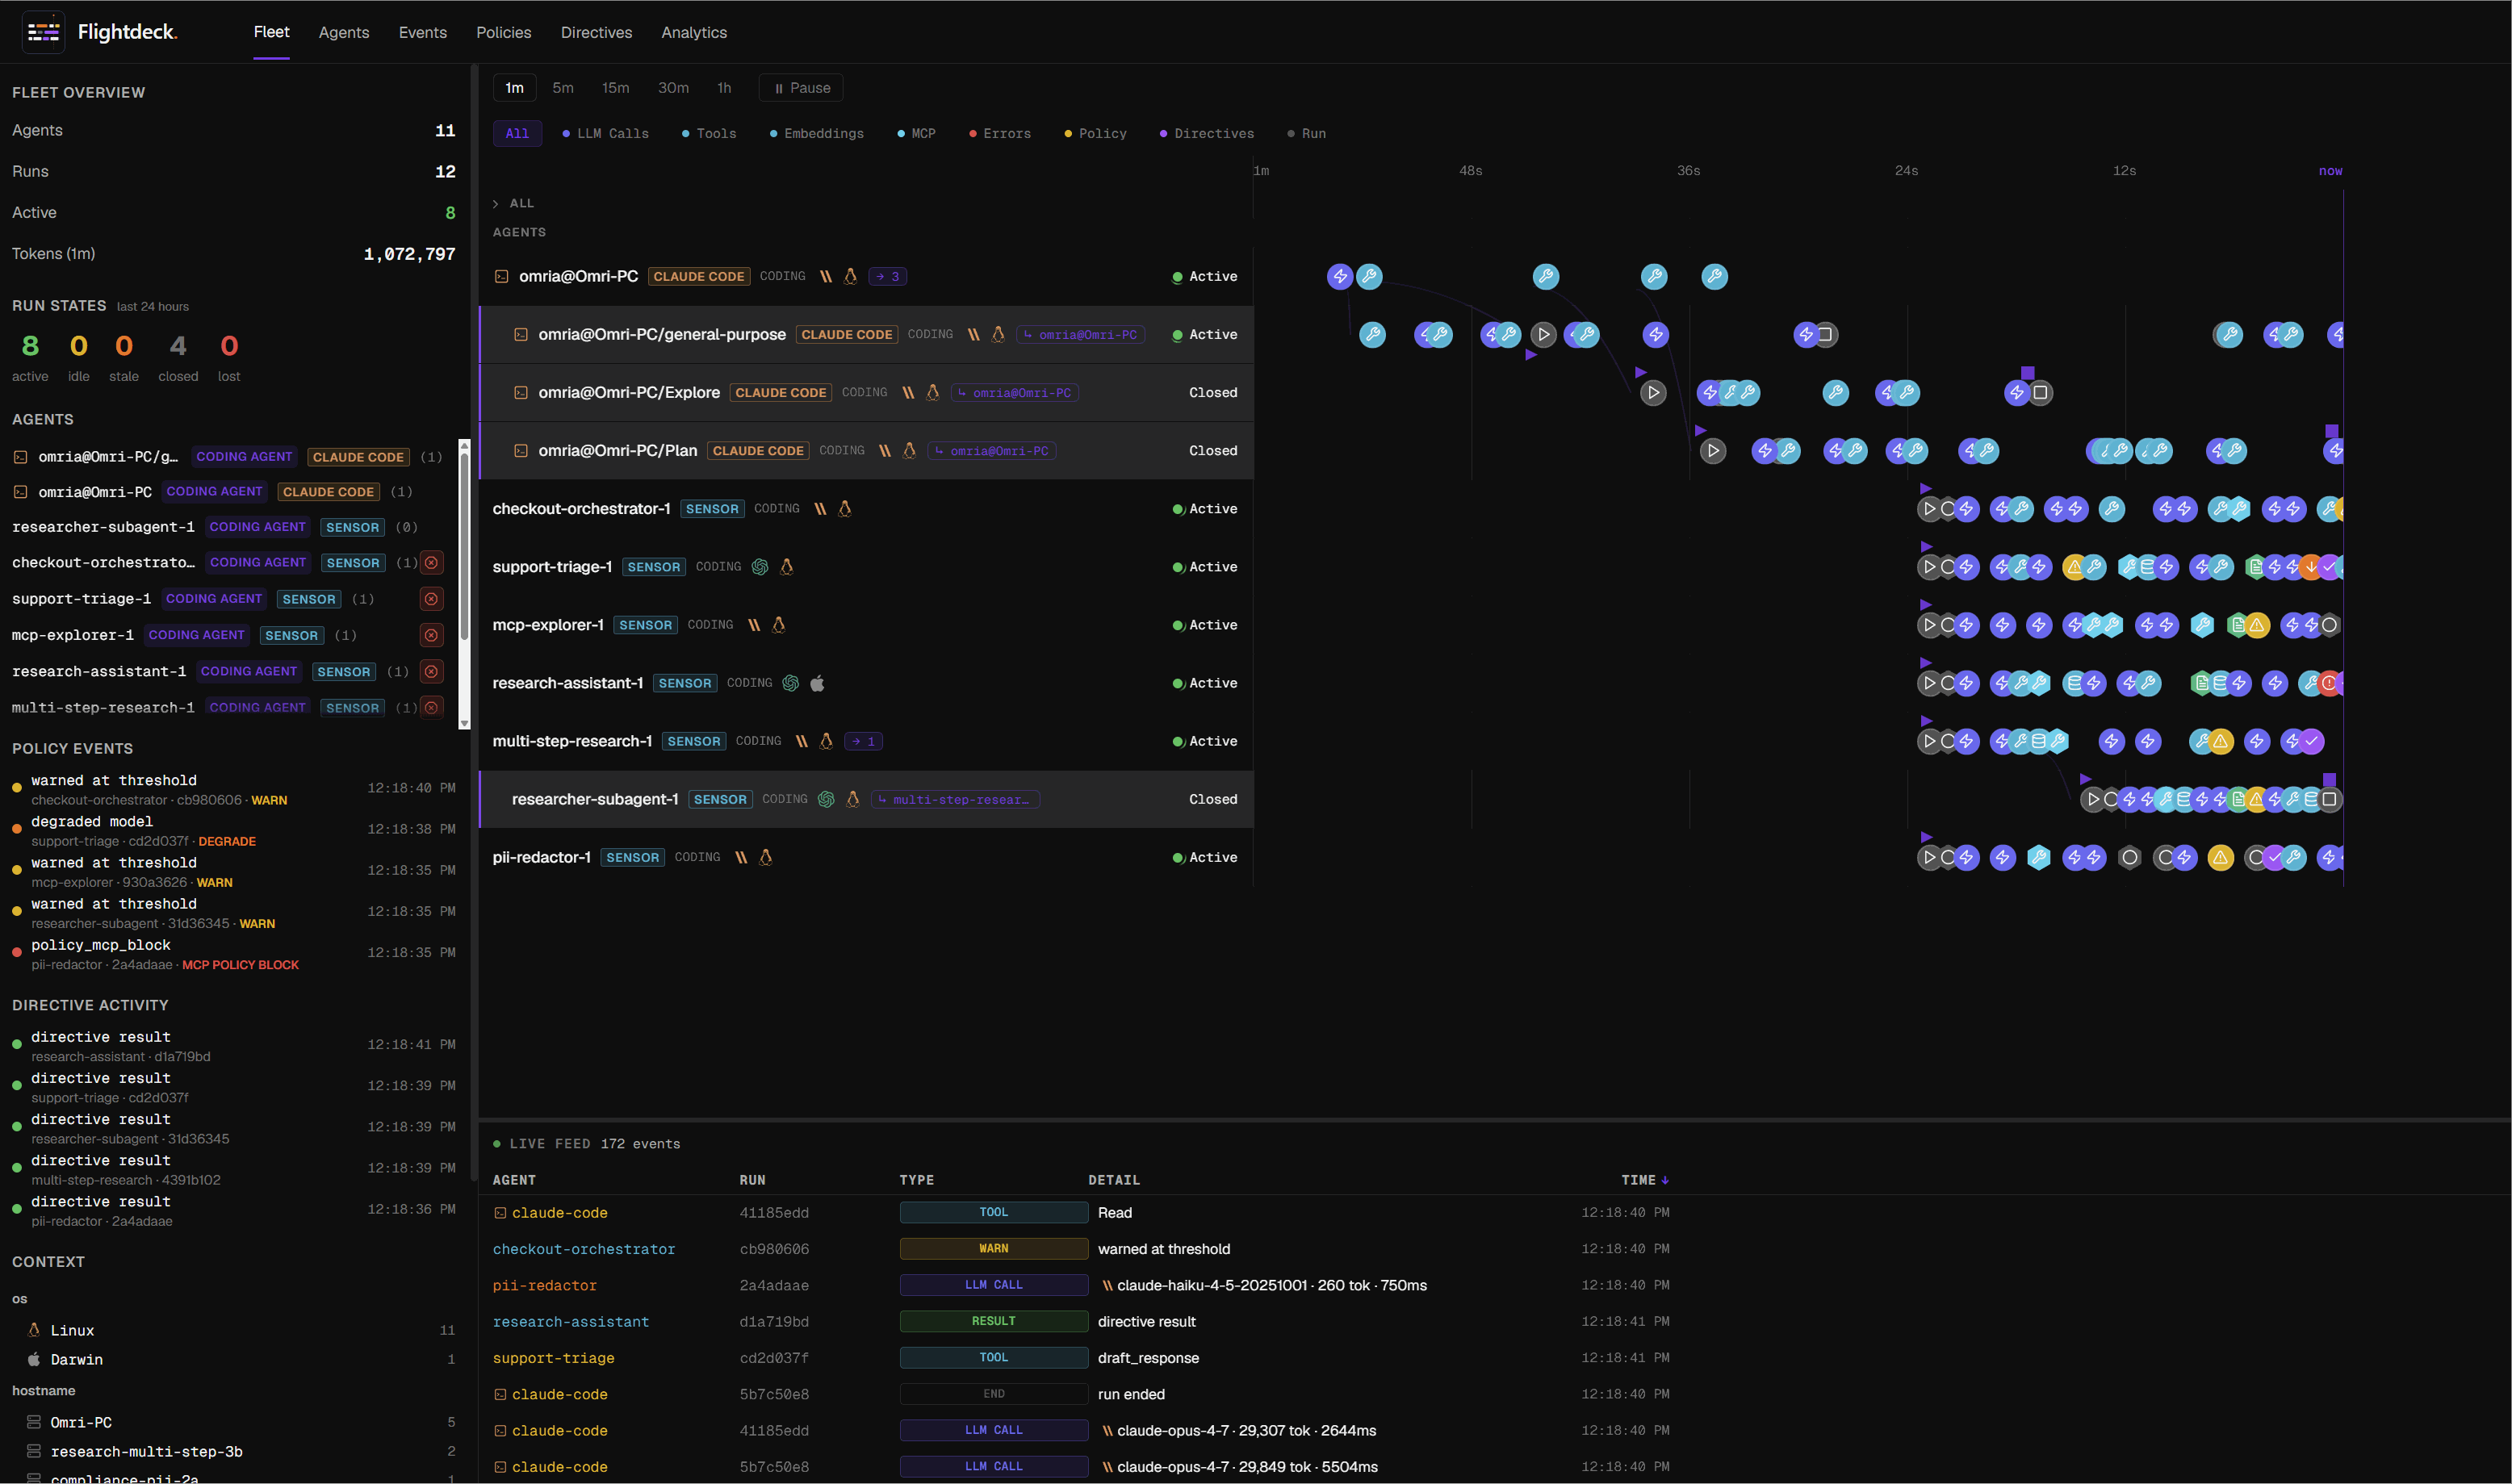This screenshot has width=2512, height=1484.
Task: Toggle the Directives event filter
Action: (1206, 133)
